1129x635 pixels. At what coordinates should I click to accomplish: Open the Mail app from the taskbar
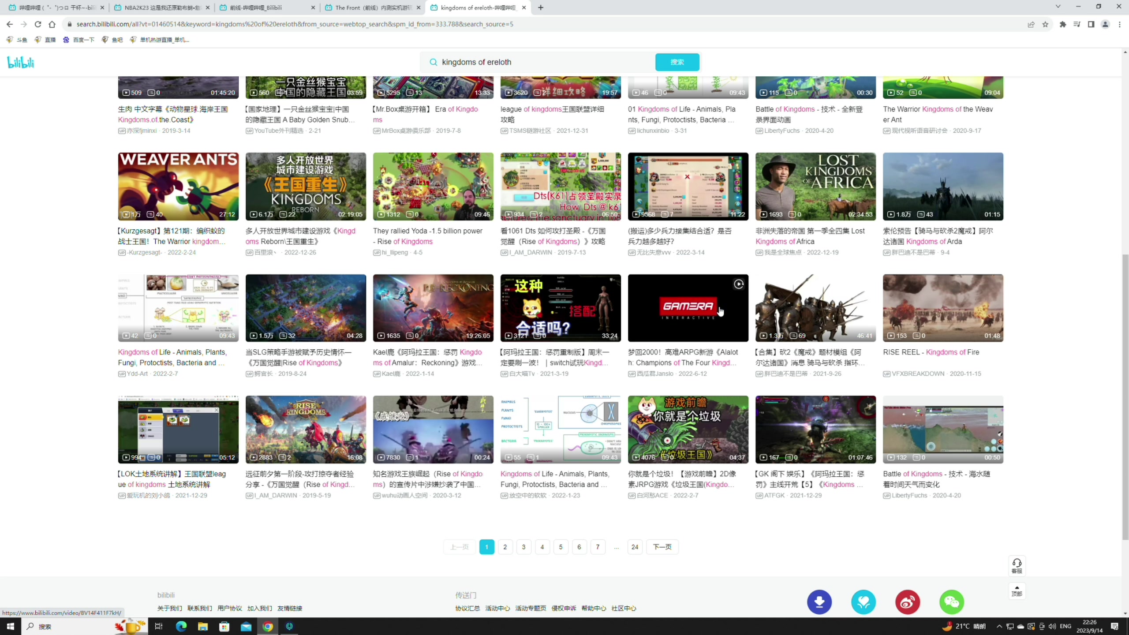246,626
